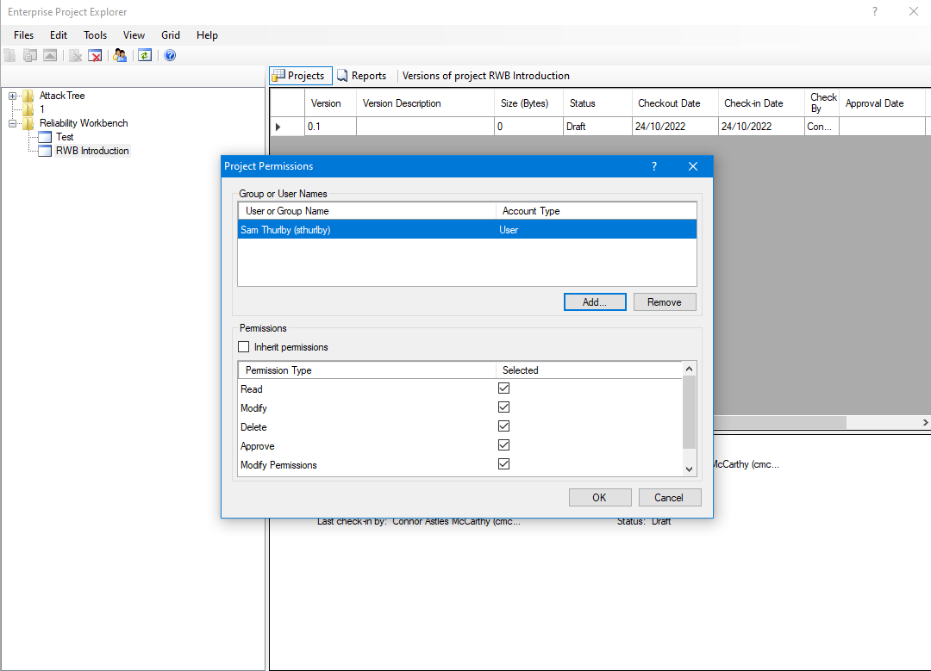Click the Reliability Workbench folder icon

point(28,123)
